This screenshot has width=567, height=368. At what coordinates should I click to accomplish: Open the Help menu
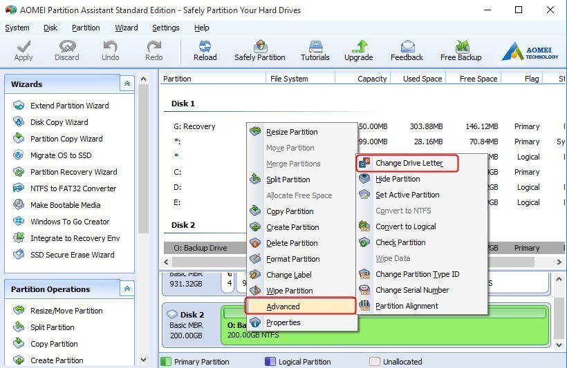tap(201, 28)
